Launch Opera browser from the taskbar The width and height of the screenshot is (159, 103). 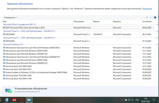22,100
